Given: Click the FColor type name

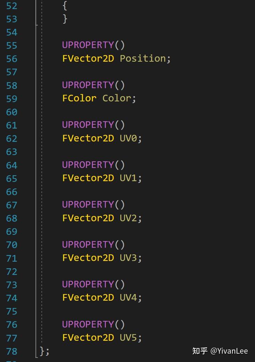Looking at the screenshot, I should click(x=79, y=98).
